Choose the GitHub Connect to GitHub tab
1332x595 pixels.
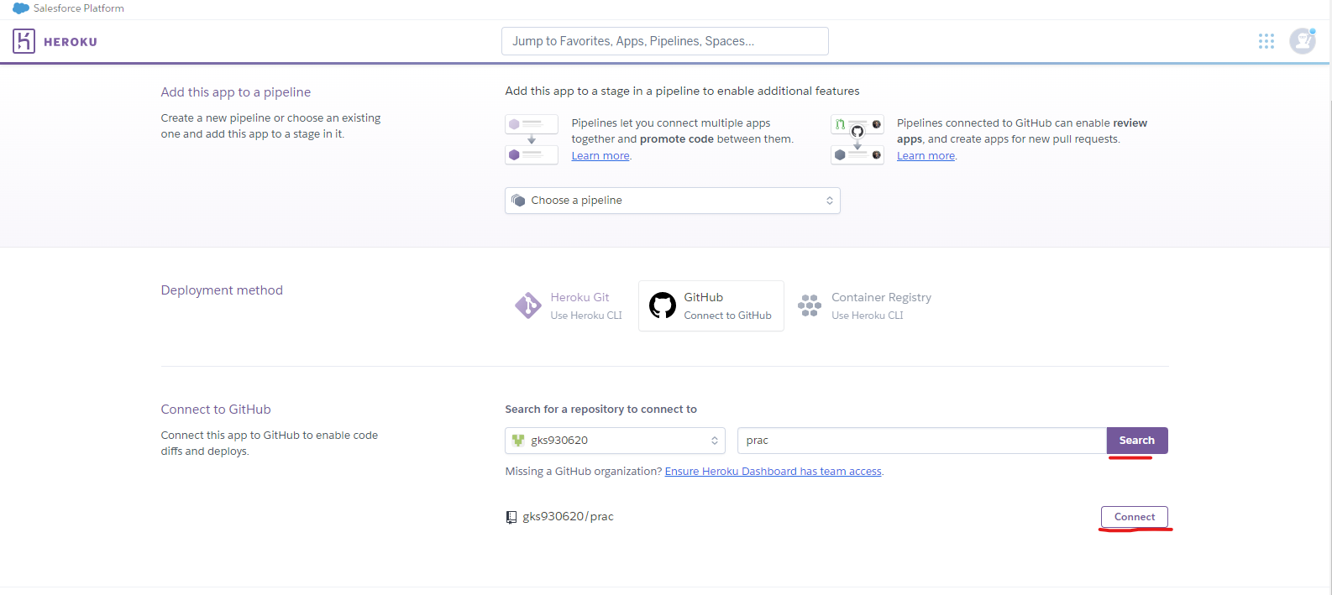[x=711, y=306]
